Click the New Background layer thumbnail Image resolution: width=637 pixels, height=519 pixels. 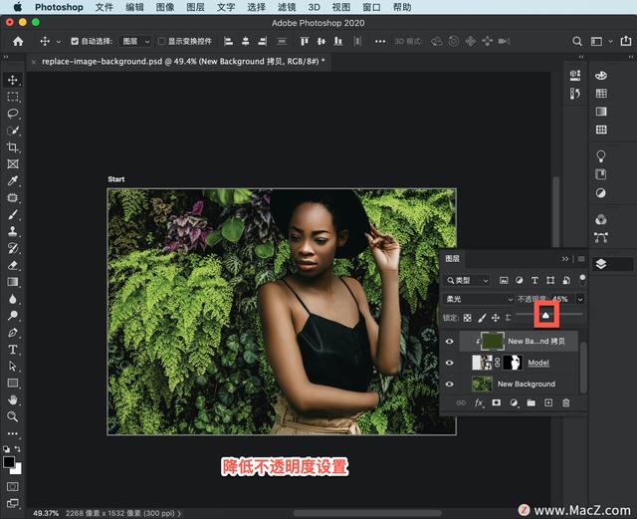click(x=482, y=384)
